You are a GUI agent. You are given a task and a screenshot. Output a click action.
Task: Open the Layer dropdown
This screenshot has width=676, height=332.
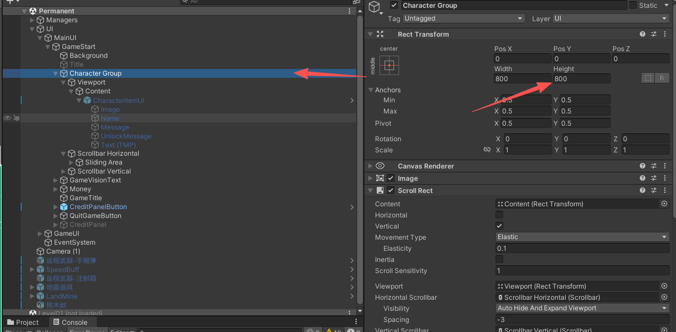point(611,18)
